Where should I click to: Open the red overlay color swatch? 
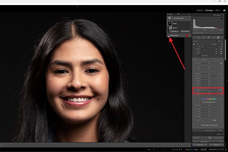click(x=187, y=36)
